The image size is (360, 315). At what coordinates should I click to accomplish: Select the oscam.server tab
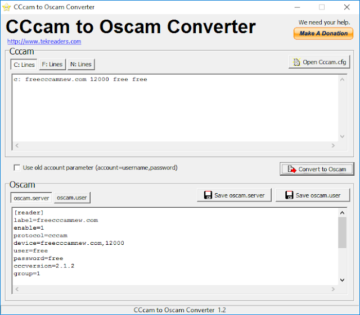pos(31,198)
